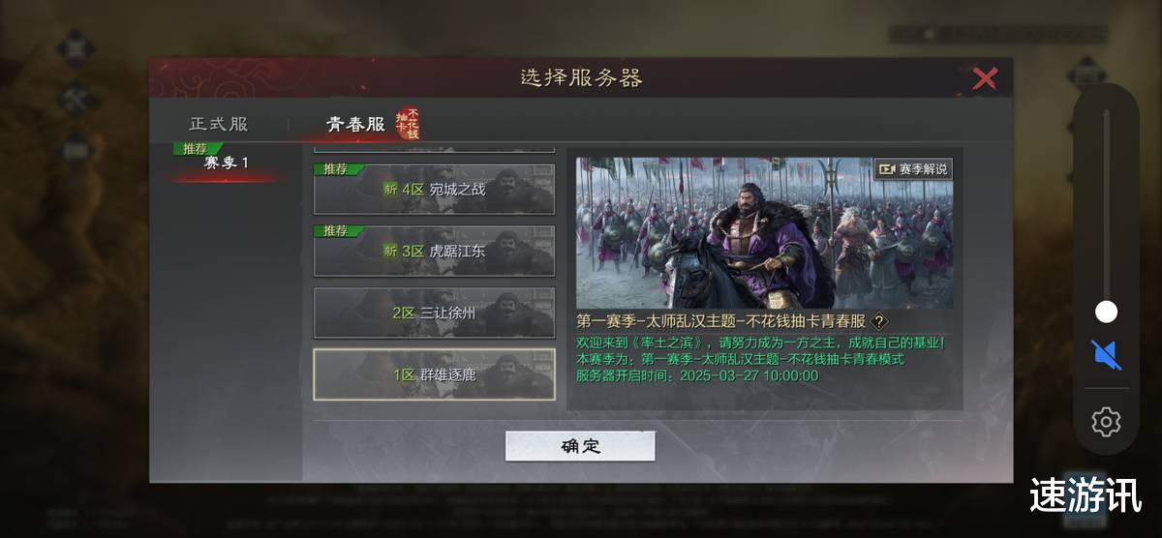The height and width of the screenshot is (538, 1162).
Task: Click the blurred top icon left of dialog
Action: coord(75,46)
